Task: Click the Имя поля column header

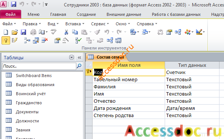Action: (x=129, y=65)
